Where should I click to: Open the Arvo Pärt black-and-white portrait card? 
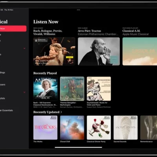point(99,51)
